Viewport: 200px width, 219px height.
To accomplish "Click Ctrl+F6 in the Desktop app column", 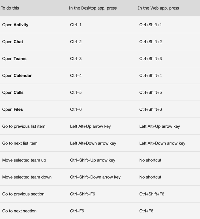I will click(77, 211).
